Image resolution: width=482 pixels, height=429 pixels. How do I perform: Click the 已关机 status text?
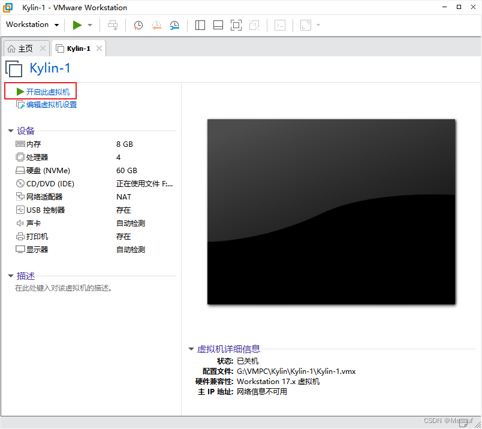click(248, 361)
